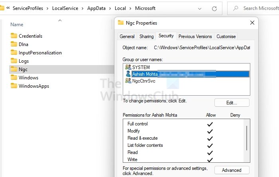279x177 pixels.
Task: Select the Windows folder icon
Action: coord(14,78)
